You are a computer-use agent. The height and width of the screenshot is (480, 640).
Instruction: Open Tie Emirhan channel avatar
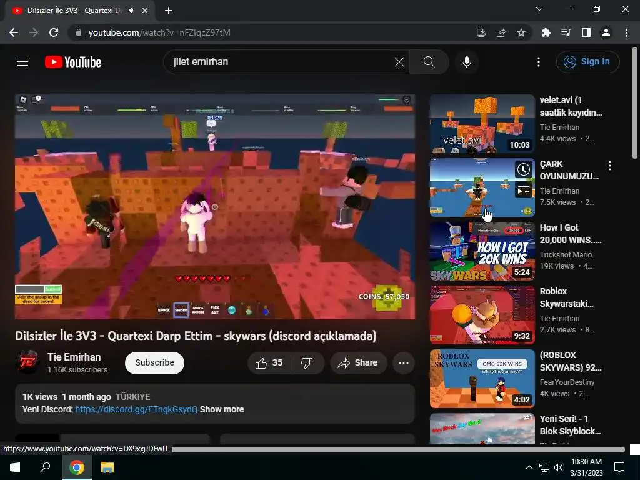coord(27,362)
